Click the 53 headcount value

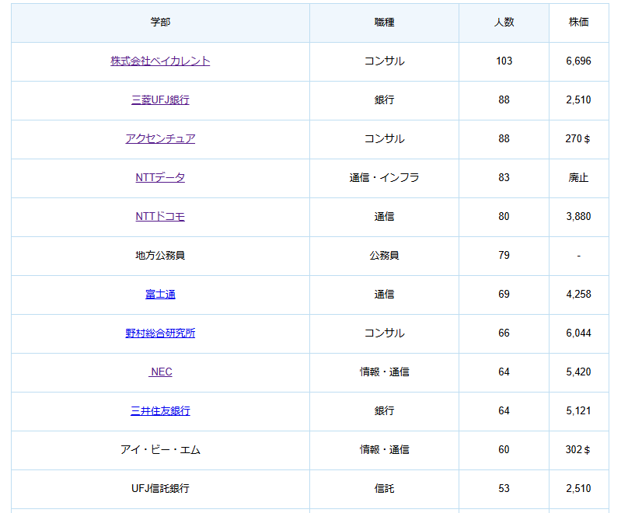point(504,489)
